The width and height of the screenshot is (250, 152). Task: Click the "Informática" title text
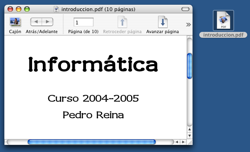coord(93,64)
